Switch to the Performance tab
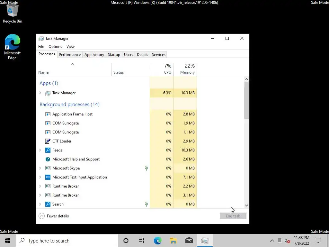Viewport: 329px width, 247px height. [x=70, y=55]
